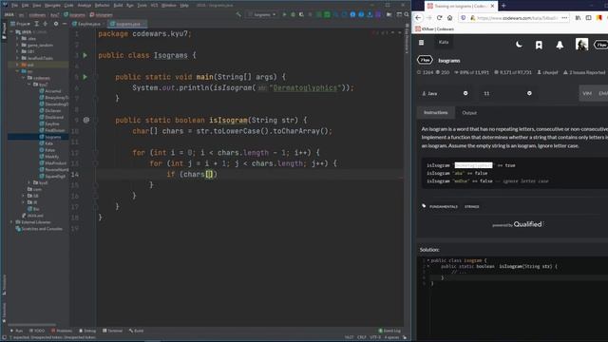
Task: Click the recursive call gutter icon at line 9
Action: (86, 121)
